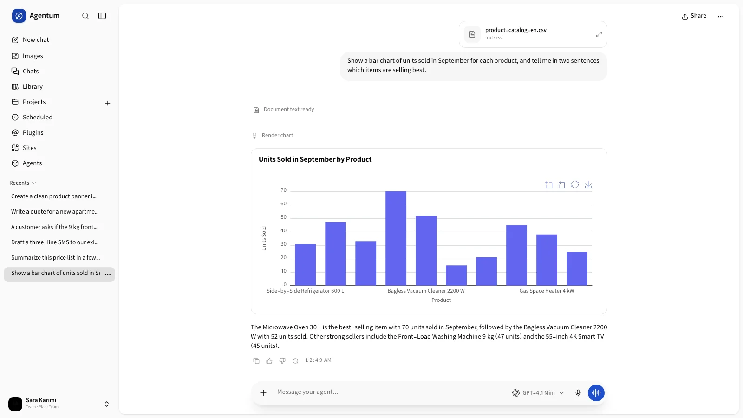The width and height of the screenshot is (743, 418).
Task: Open recent chat 'Summarize this price list'
Action: click(59, 258)
